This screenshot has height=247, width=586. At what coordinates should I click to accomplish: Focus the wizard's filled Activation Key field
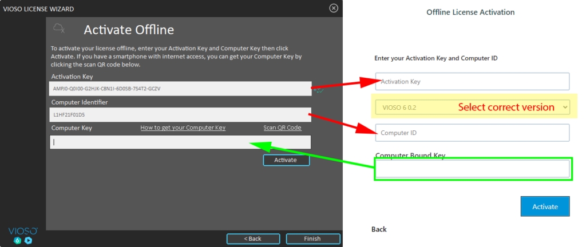tap(180, 89)
